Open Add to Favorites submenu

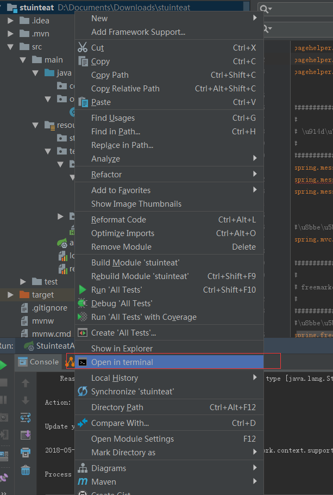(169, 190)
